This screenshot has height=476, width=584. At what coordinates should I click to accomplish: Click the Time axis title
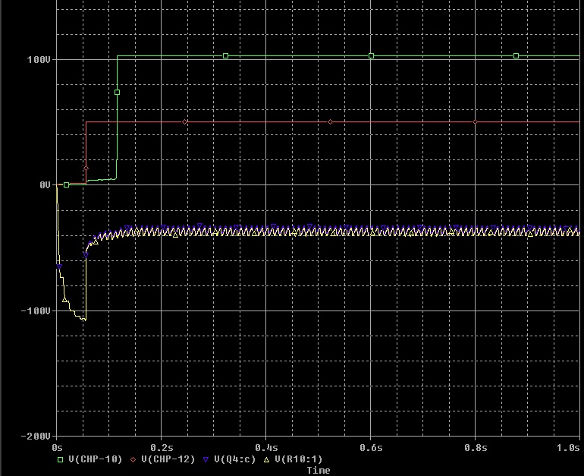click(x=319, y=471)
